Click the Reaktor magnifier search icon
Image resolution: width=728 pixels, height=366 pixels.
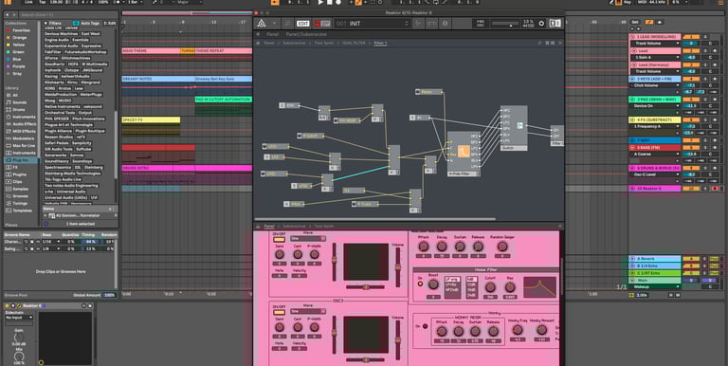pyautogui.click(x=288, y=23)
